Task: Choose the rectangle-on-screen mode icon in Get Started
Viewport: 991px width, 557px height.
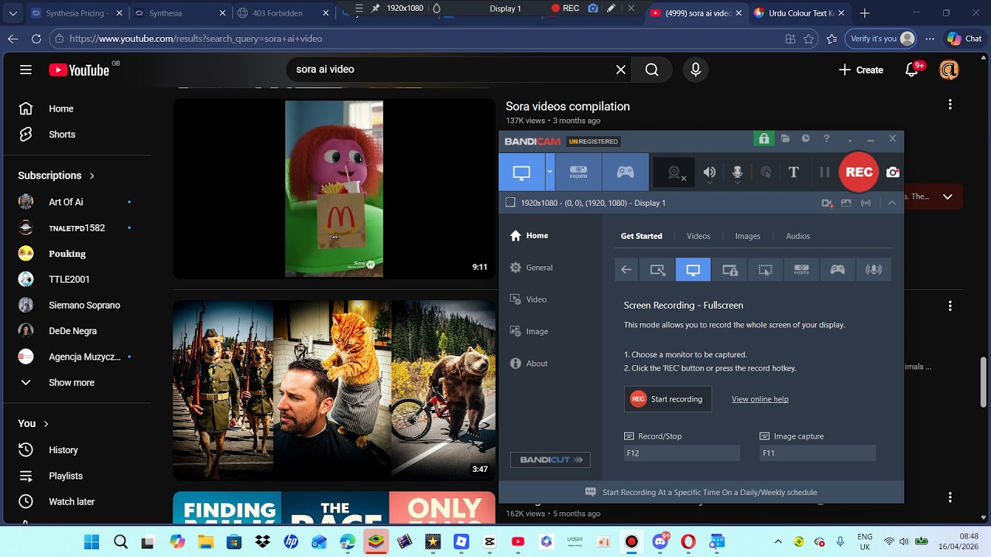Action: (657, 269)
